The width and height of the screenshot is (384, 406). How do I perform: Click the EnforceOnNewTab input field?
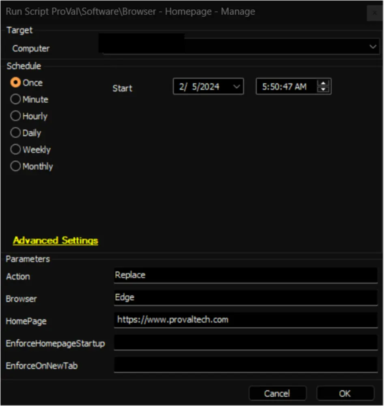click(246, 365)
